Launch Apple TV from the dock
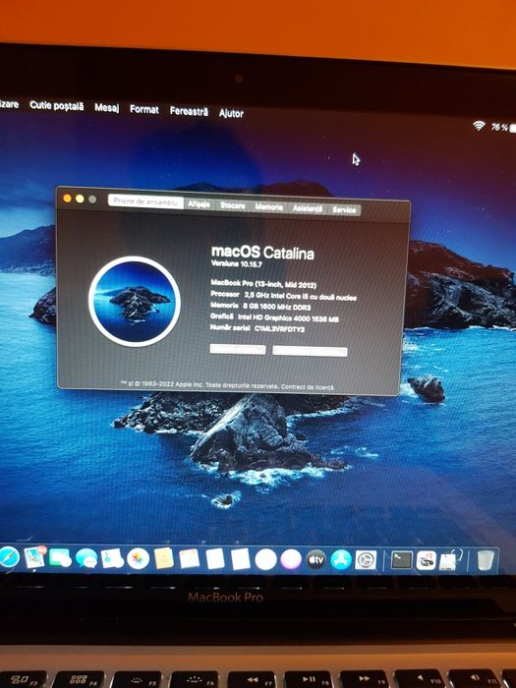The width and height of the screenshot is (516, 688). [315, 560]
